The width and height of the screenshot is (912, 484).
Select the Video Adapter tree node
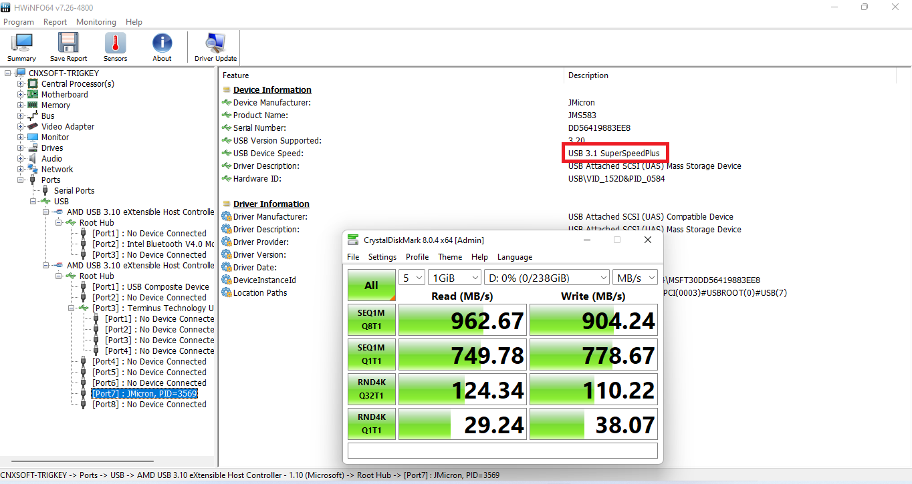click(x=68, y=126)
